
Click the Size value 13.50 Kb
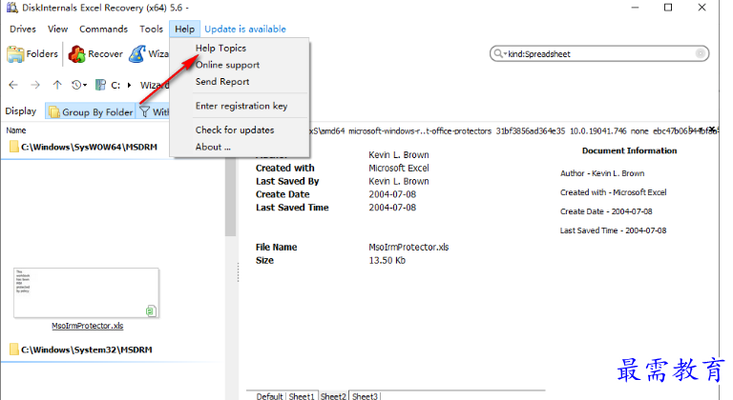click(x=387, y=260)
